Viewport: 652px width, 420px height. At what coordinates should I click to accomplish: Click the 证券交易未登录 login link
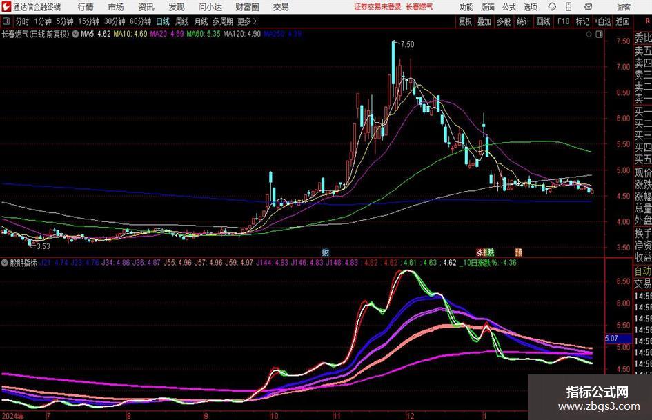pos(377,7)
